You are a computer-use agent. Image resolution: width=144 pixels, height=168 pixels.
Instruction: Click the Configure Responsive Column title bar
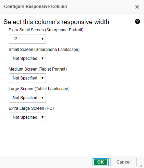(35, 7)
